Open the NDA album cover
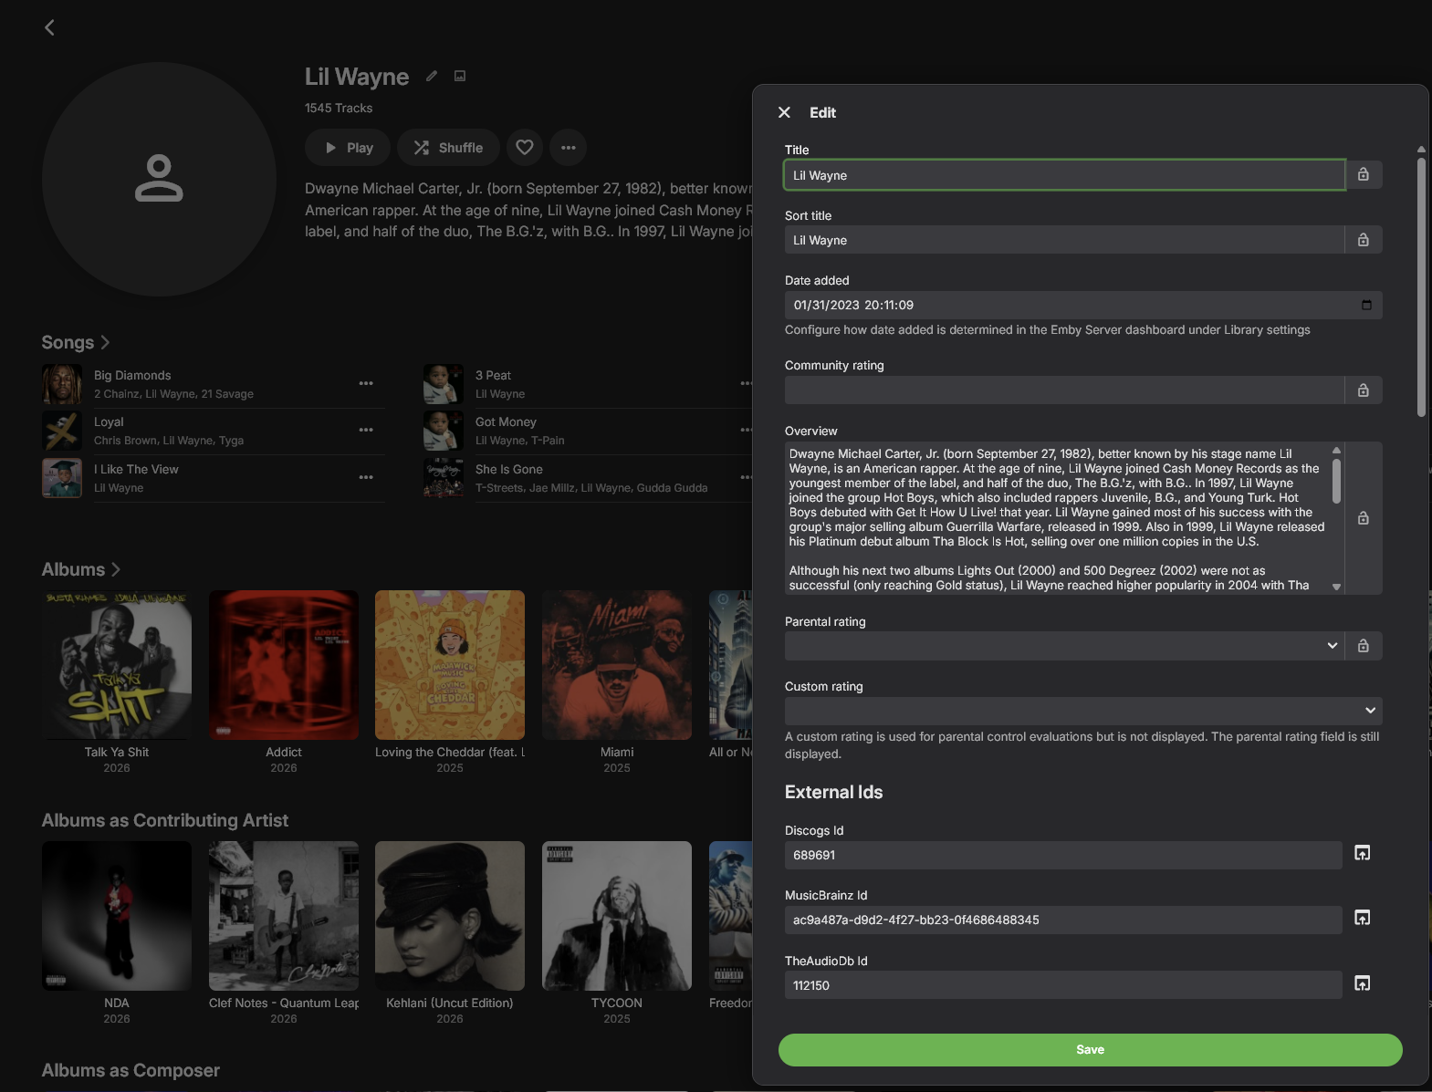This screenshot has height=1092, width=1432. click(x=117, y=916)
